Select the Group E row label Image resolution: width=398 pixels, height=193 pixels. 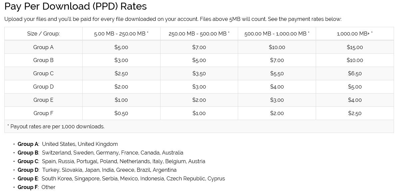click(x=43, y=100)
